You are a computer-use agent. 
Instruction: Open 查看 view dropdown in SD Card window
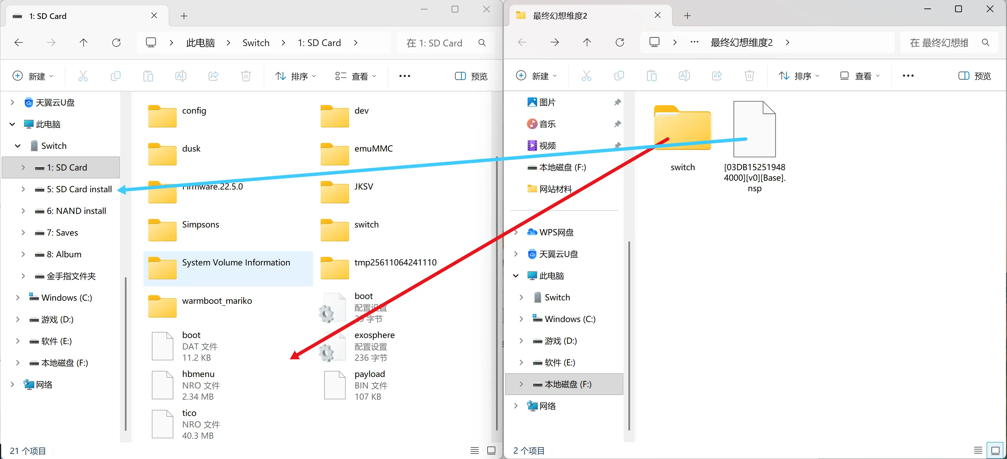click(356, 76)
